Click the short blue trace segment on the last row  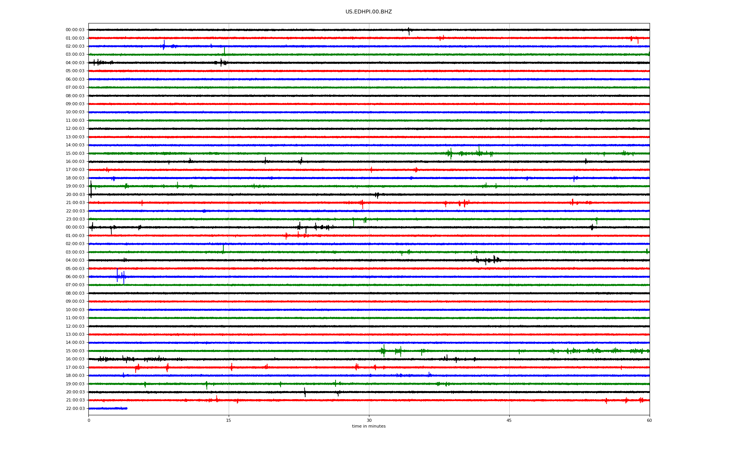[x=108, y=408]
